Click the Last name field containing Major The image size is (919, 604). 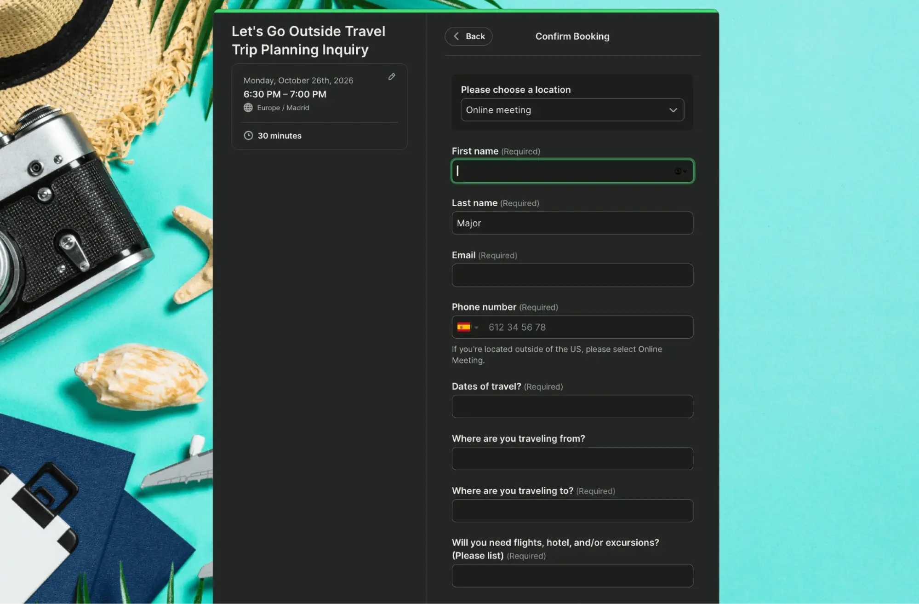[x=572, y=223]
